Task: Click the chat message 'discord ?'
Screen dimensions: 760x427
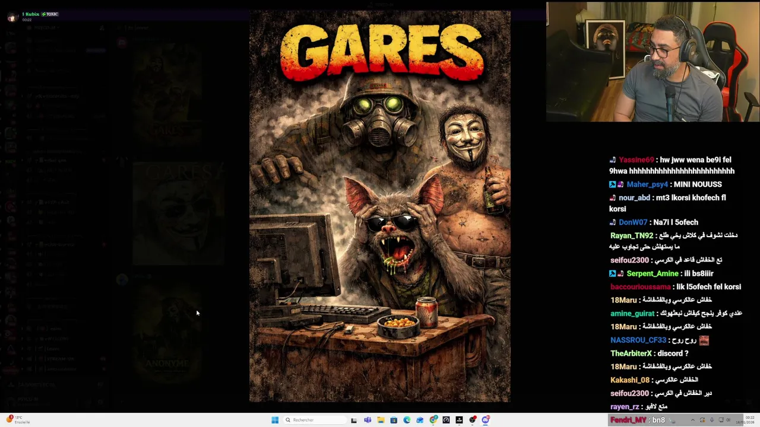Action: tap(673, 353)
